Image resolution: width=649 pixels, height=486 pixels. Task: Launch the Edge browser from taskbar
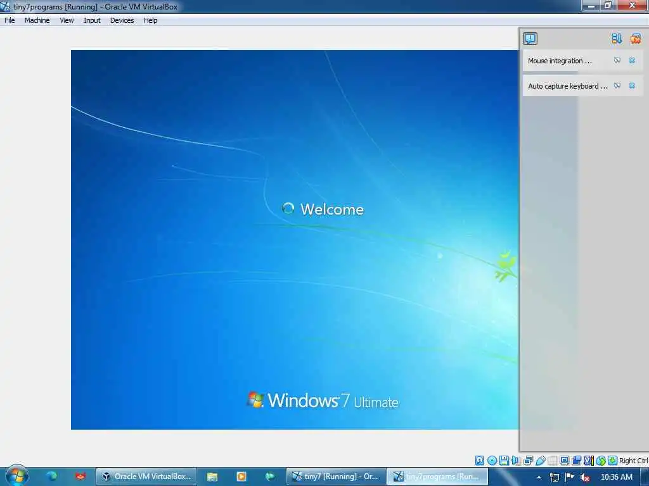(x=52, y=476)
